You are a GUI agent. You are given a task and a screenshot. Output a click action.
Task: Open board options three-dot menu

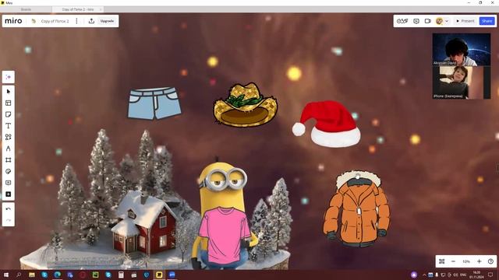tap(76, 21)
